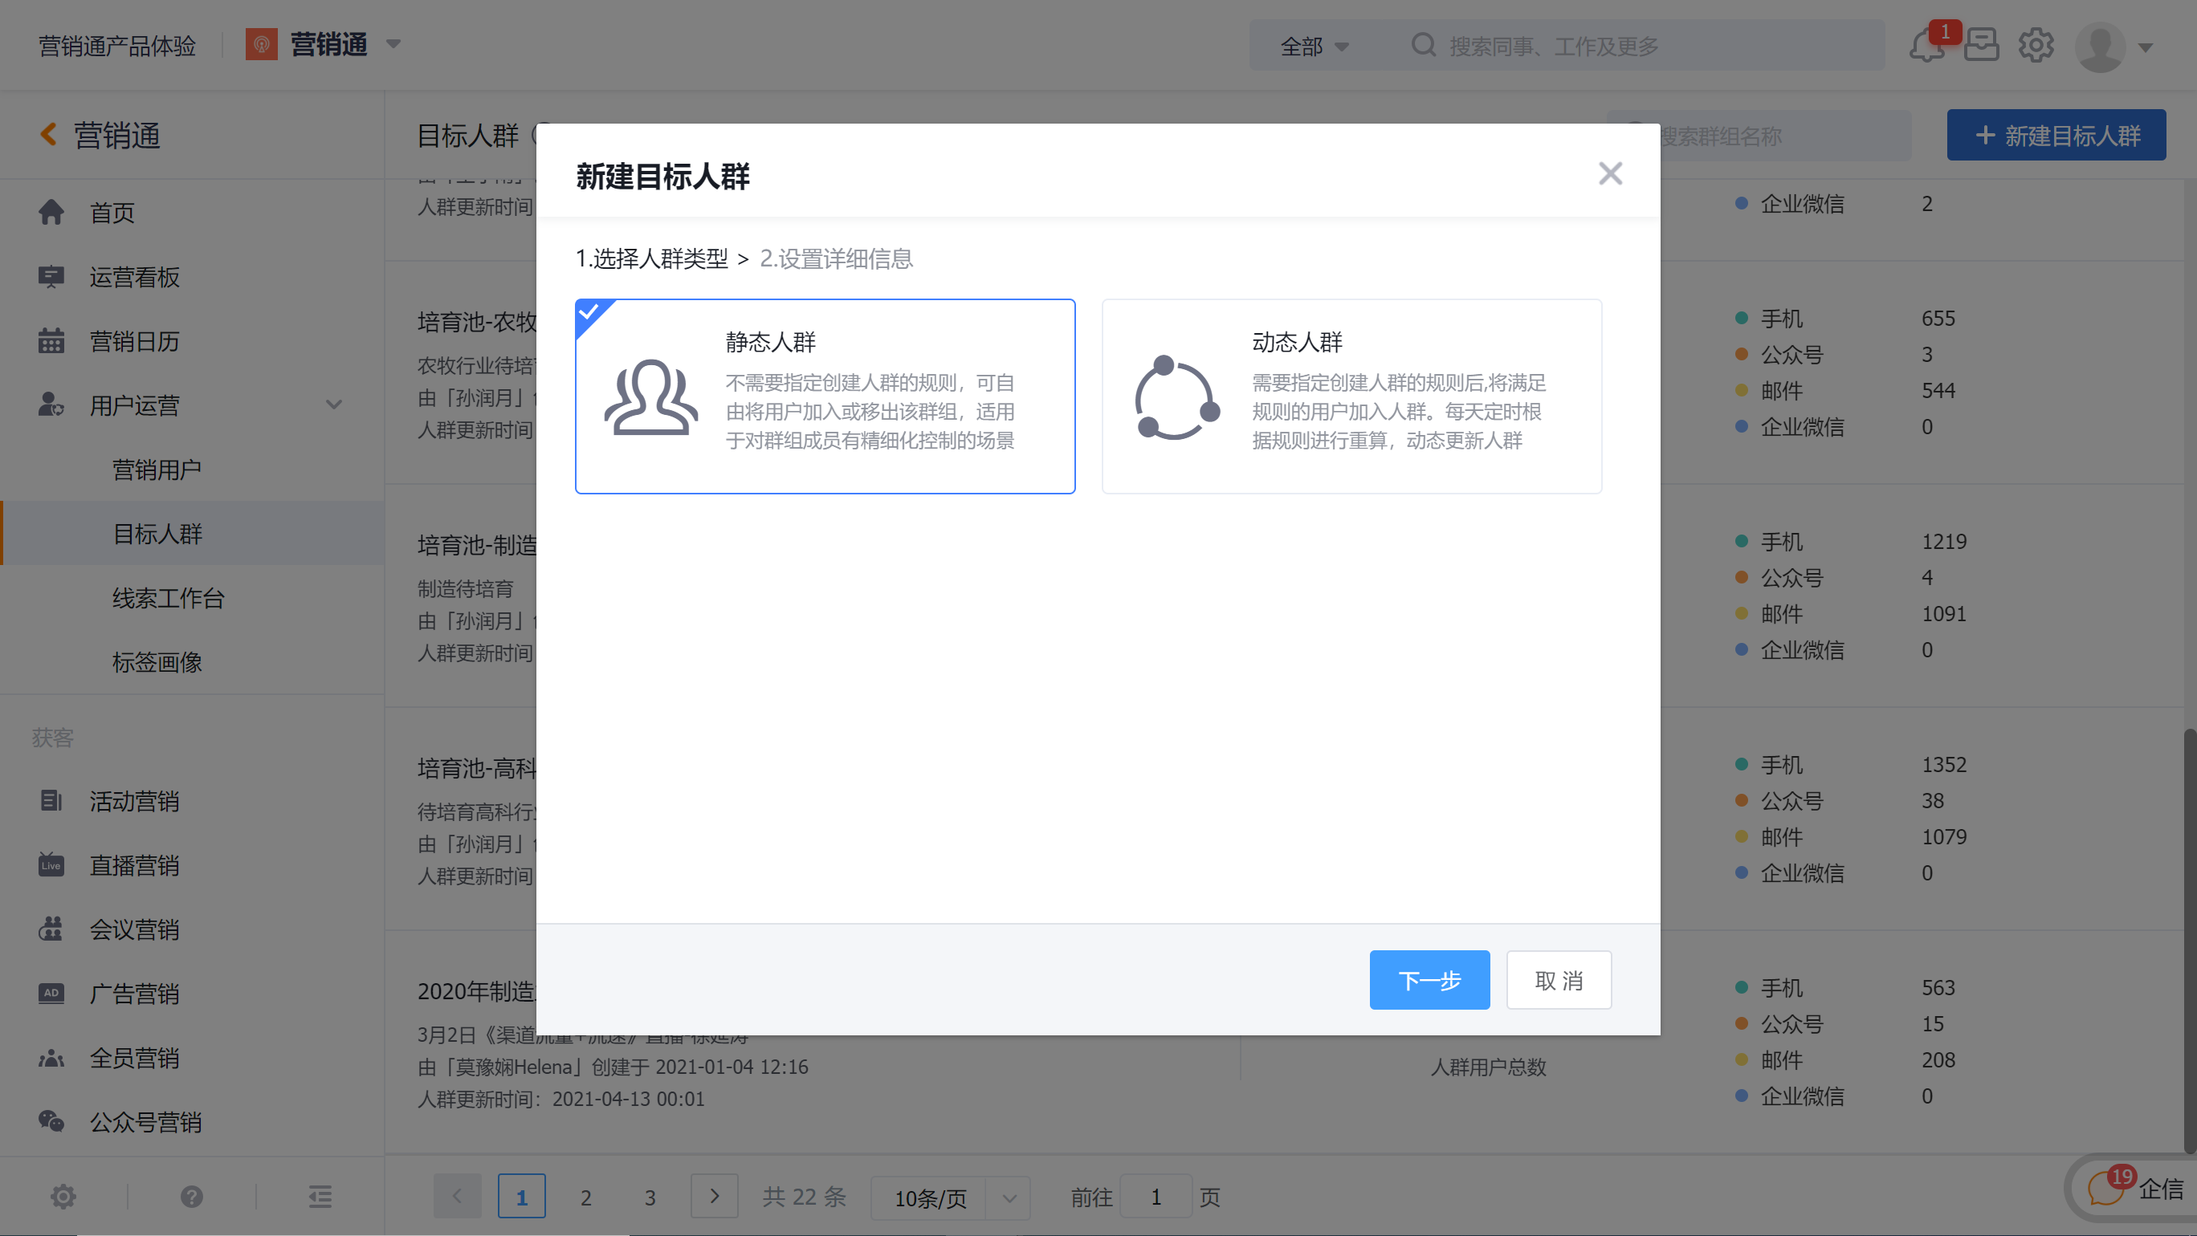Open 目标人群 in sidebar
The image size is (2197, 1236).
[192, 533]
